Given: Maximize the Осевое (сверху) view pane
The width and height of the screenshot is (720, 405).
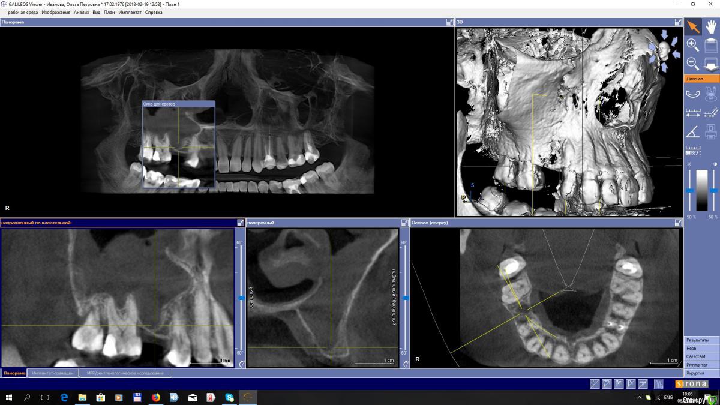Looking at the screenshot, I should pyautogui.click(x=678, y=223).
